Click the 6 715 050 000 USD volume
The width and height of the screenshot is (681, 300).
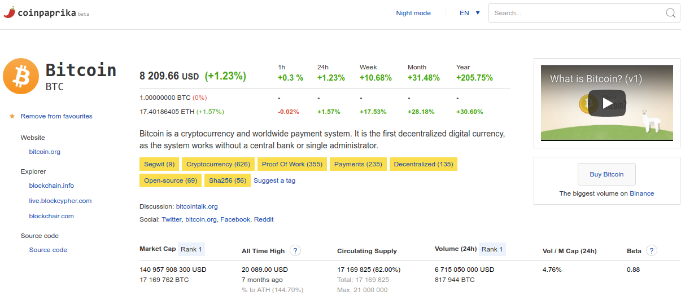click(x=464, y=270)
